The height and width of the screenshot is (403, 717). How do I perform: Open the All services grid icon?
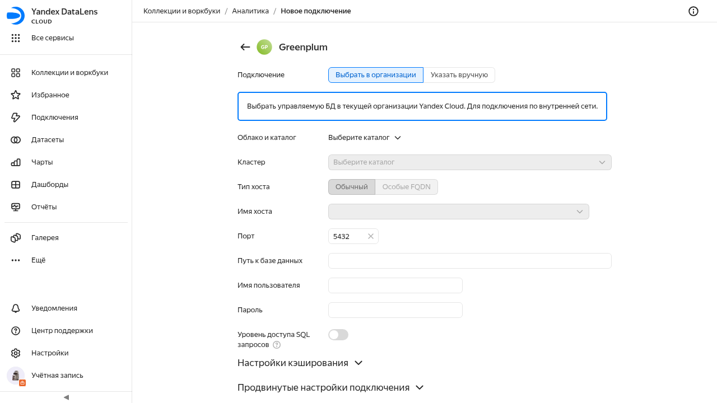click(x=16, y=38)
